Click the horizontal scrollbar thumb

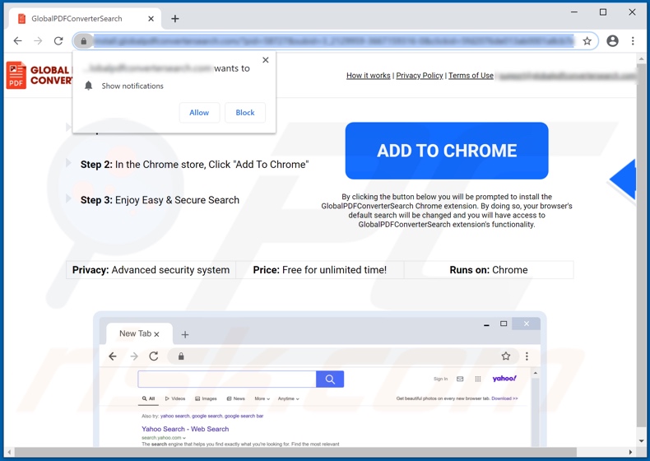coord(295,452)
